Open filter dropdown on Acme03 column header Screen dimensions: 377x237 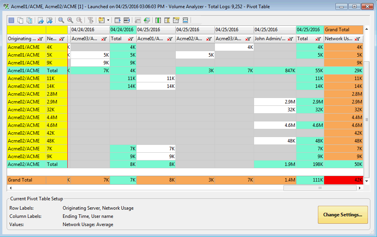[x=104, y=39]
